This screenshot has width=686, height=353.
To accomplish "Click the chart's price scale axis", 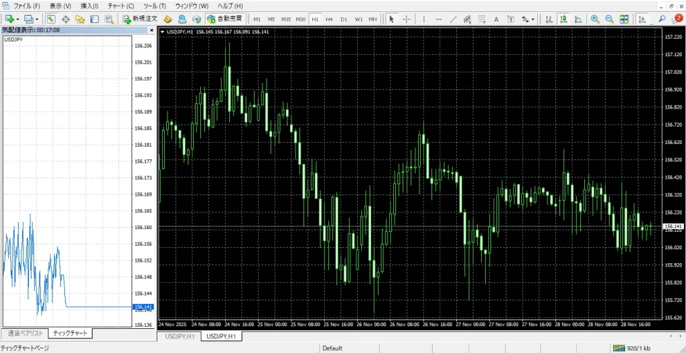I will (x=672, y=167).
